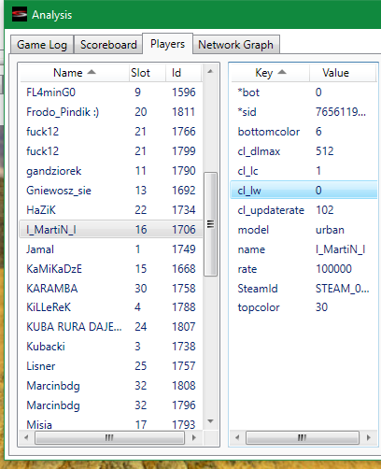The image size is (381, 469).
Task: Select the rate key row
Action: tap(303, 269)
